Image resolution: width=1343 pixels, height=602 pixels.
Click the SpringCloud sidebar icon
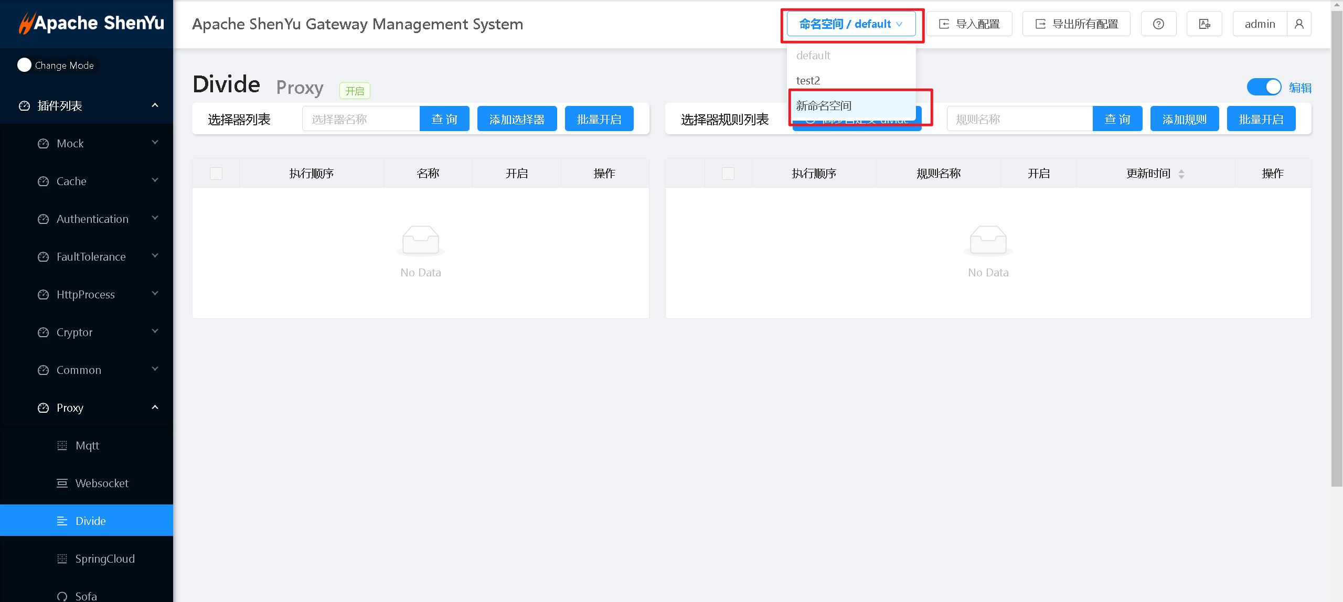click(x=62, y=558)
